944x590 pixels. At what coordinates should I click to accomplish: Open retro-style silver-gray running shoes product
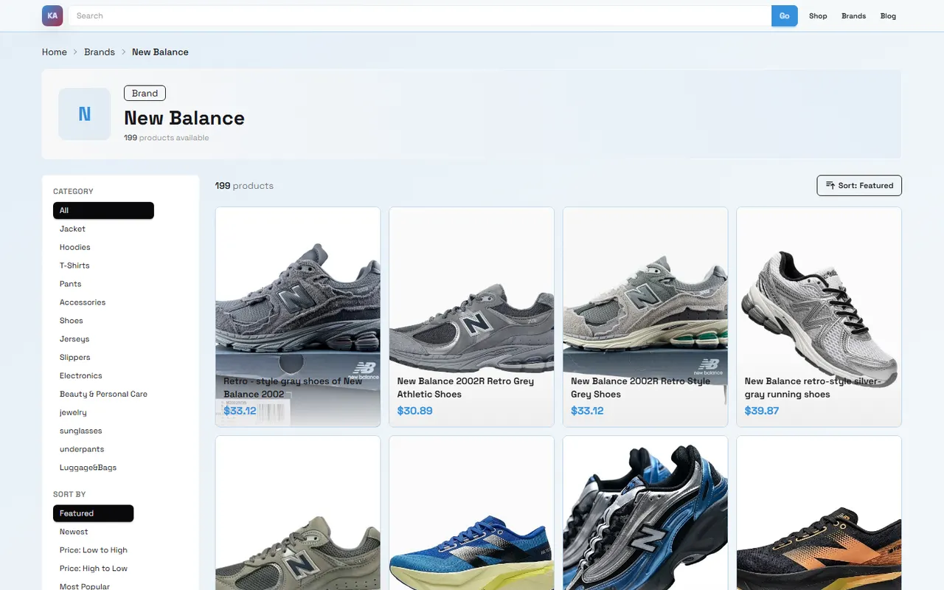pyautogui.click(x=819, y=317)
